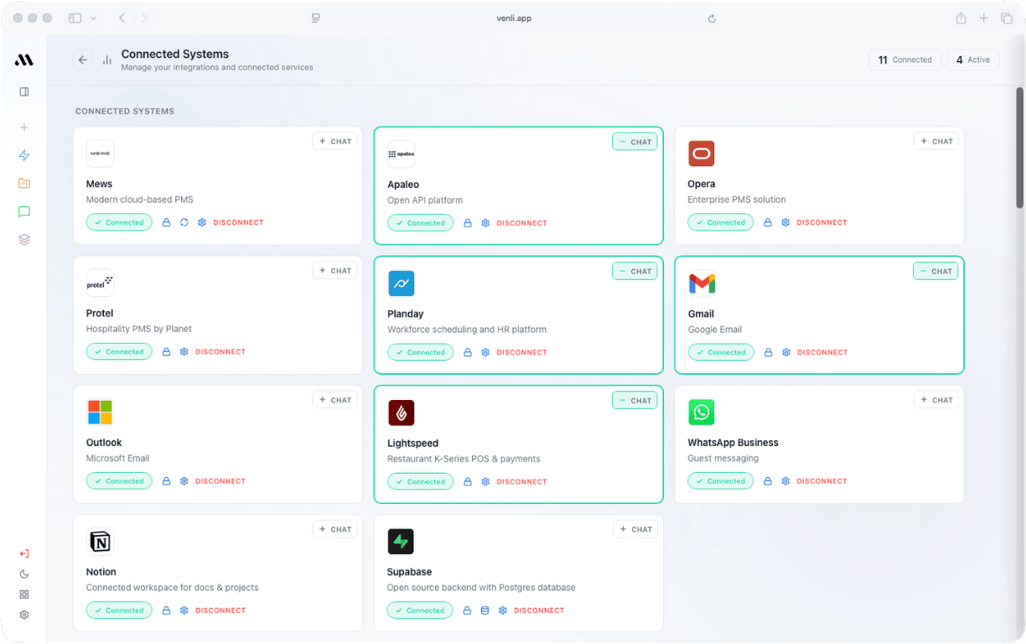Enable chat for Notion

335,529
